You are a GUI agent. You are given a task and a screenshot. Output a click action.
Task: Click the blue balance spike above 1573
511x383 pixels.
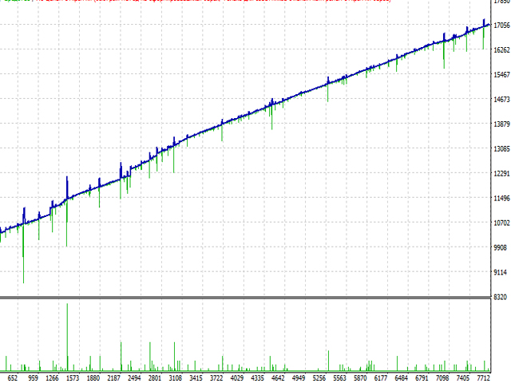(x=67, y=184)
